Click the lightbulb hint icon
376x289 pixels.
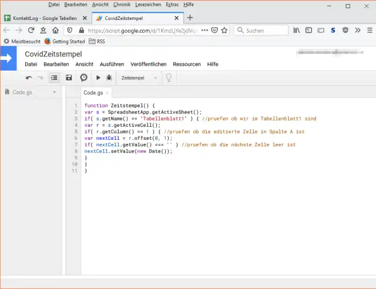tap(169, 78)
